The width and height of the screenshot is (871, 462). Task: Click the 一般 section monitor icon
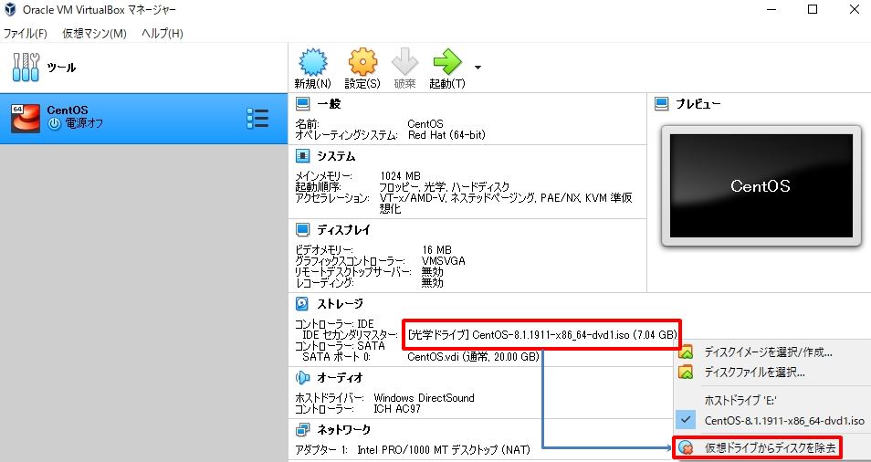tap(303, 104)
